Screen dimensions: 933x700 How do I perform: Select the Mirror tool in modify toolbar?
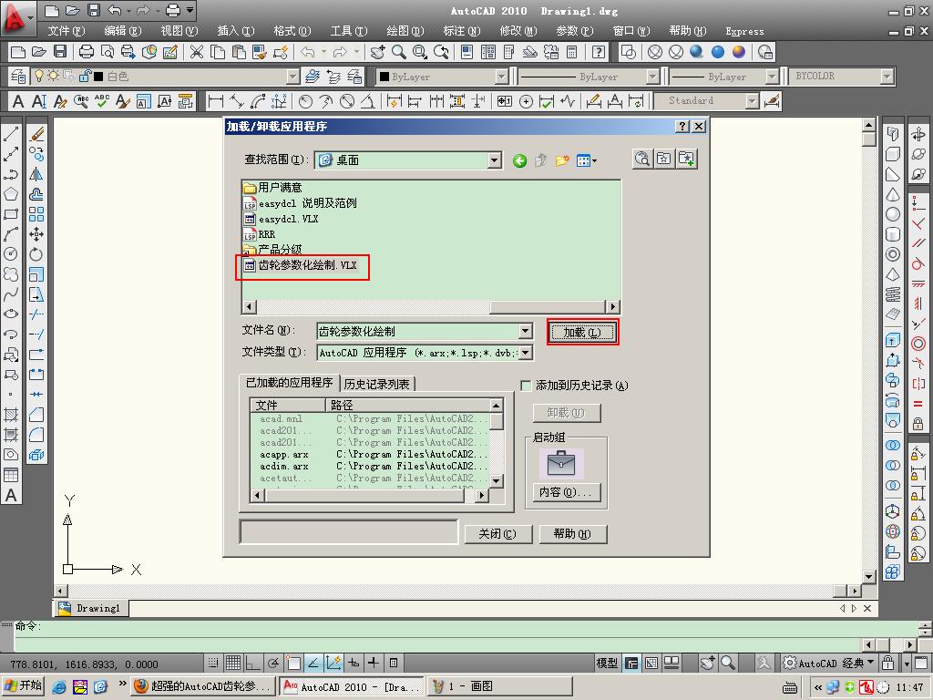point(36,174)
